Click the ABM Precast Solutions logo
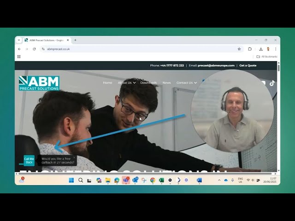295x221 pixels. click(x=39, y=83)
